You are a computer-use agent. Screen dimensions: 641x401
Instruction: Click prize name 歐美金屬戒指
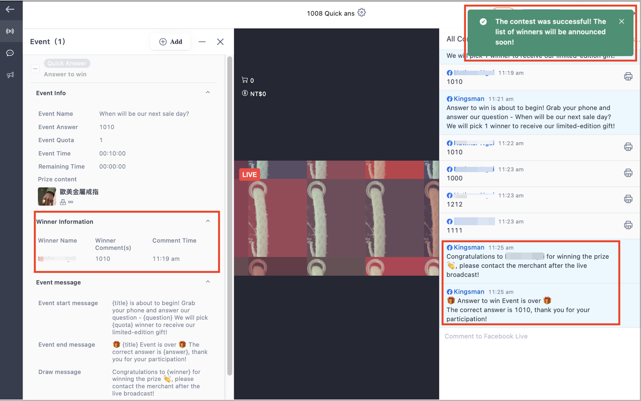pos(79,192)
